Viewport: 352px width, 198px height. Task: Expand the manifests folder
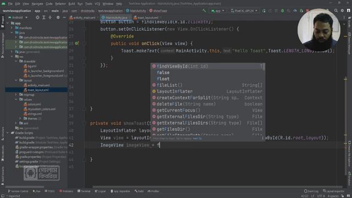click(x=12, y=28)
